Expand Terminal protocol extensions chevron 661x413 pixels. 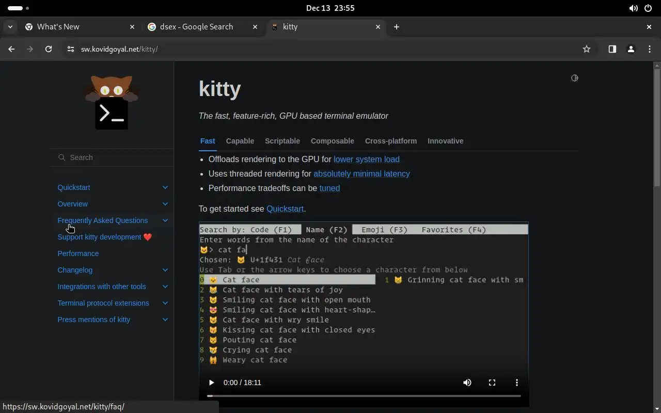pyautogui.click(x=165, y=303)
